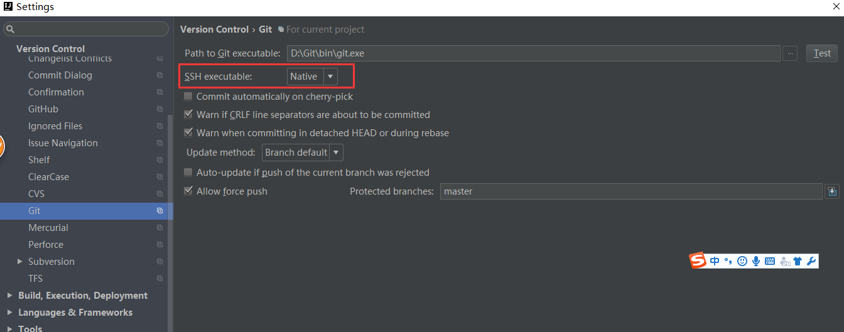Select CVS in the settings tree
This screenshot has height=332, width=844.
point(36,194)
